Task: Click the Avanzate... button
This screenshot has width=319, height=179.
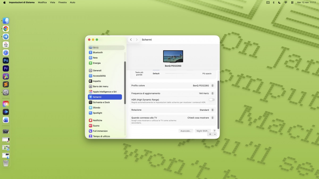Action: click(x=186, y=131)
